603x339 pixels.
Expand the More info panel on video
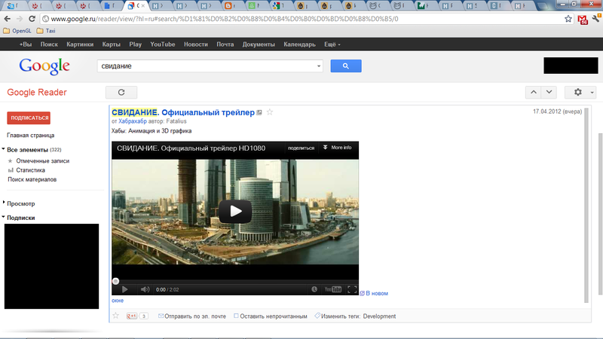pos(337,148)
